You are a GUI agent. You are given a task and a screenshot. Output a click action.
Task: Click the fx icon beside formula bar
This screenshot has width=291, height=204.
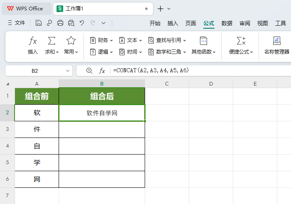pos(102,71)
